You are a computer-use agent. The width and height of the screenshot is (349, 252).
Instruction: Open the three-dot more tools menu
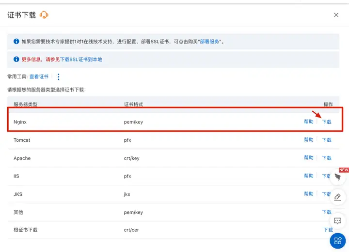click(x=59, y=77)
